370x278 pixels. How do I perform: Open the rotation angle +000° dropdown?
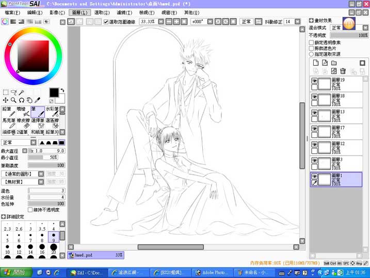tap(210, 22)
